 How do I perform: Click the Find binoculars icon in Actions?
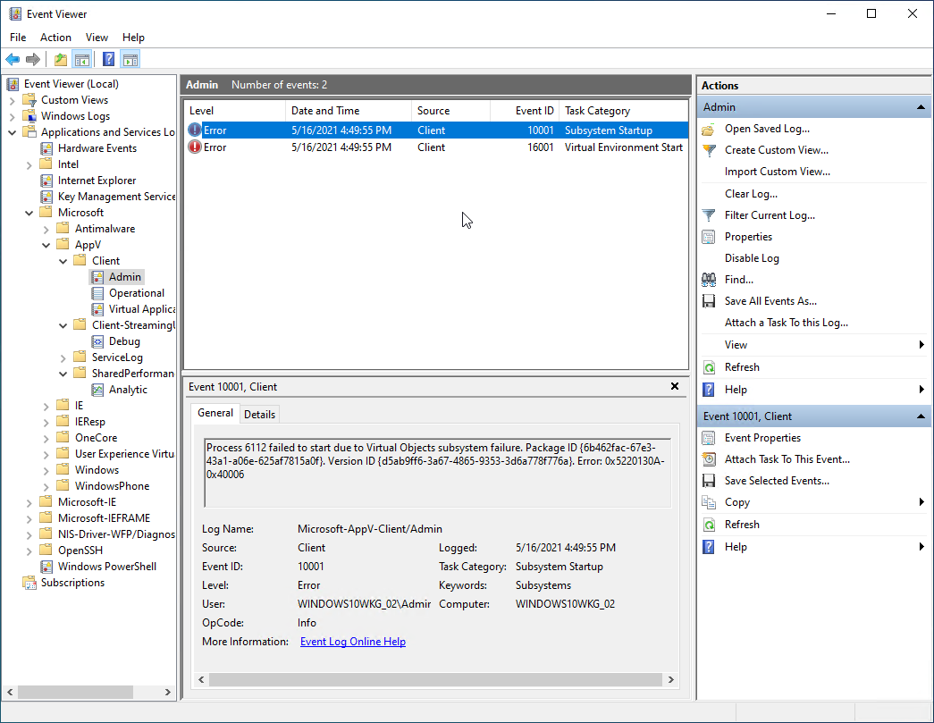pyautogui.click(x=709, y=280)
